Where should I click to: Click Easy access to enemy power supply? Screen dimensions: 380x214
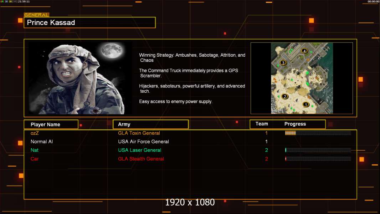pos(176,102)
